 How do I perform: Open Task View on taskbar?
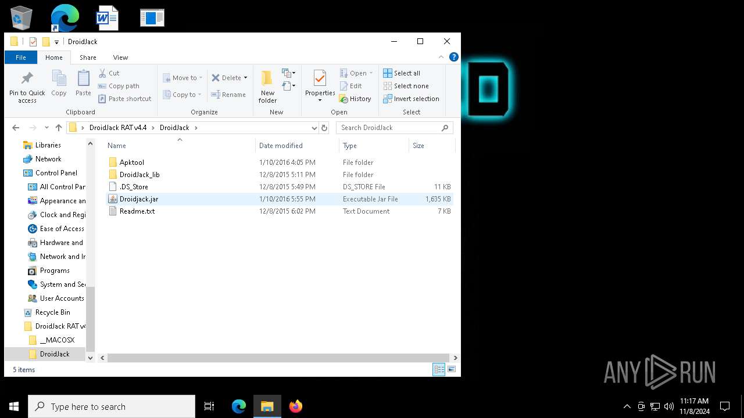(209, 406)
